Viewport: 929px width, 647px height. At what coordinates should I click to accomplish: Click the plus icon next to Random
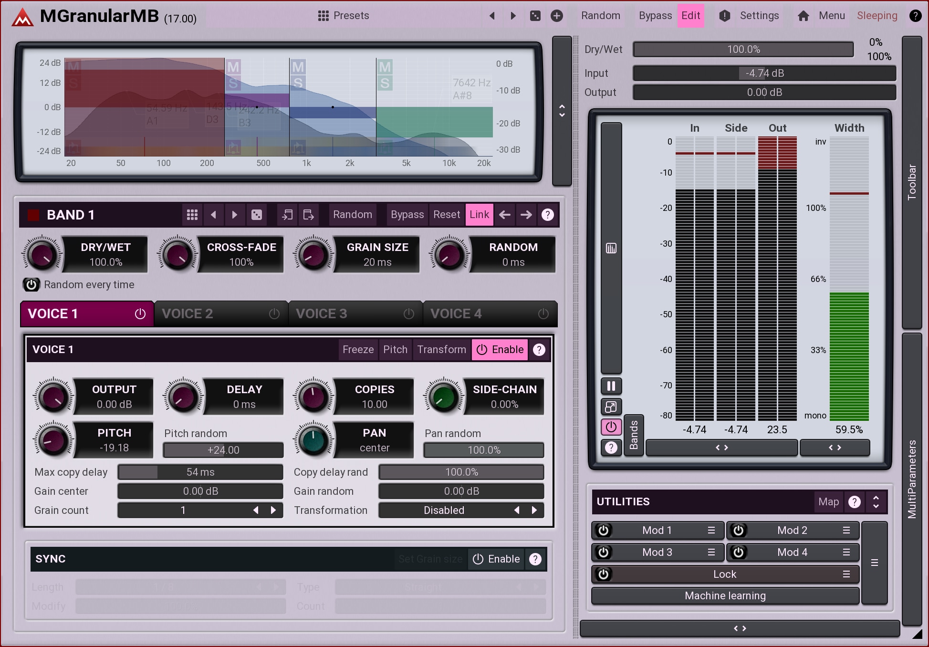556,16
